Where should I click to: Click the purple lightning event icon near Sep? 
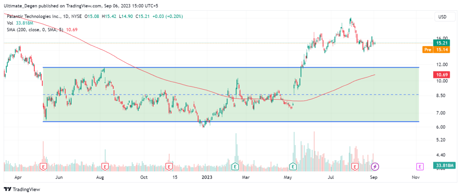(x=376, y=167)
